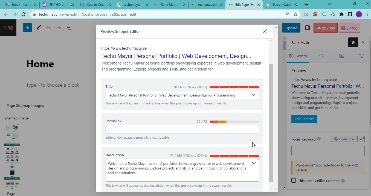
Task: Click the TM site logo
Action: click(8, 28)
